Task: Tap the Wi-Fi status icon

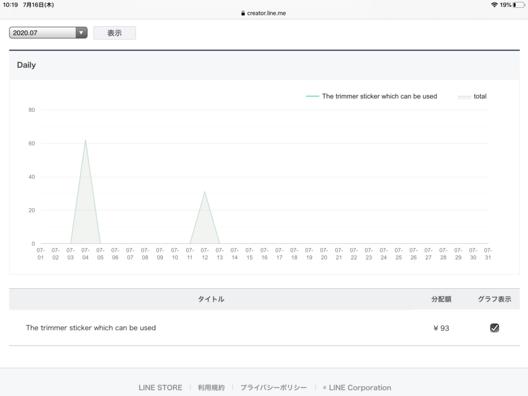Action: [494, 5]
